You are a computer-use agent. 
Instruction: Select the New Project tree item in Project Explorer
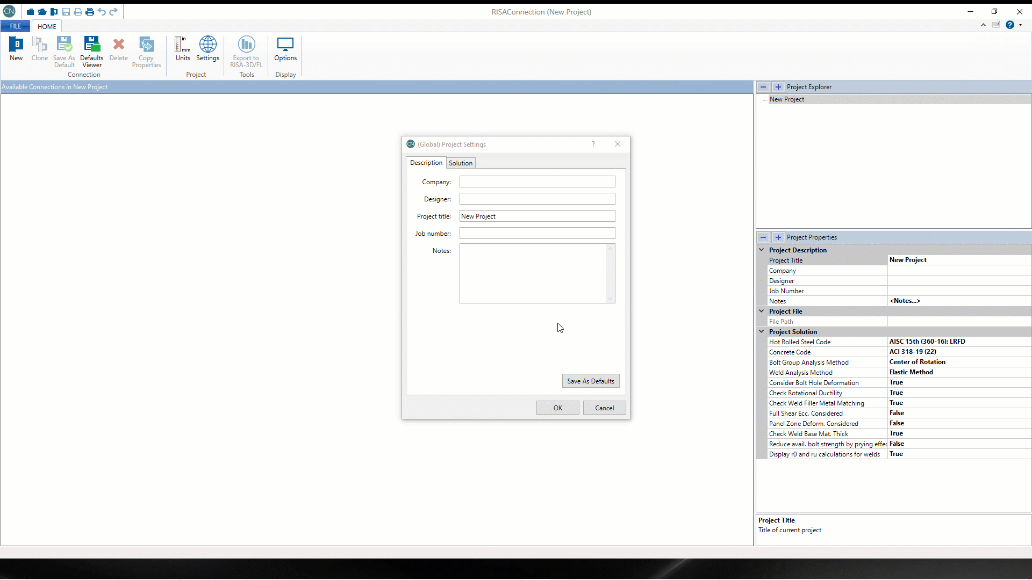click(x=786, y=99)
